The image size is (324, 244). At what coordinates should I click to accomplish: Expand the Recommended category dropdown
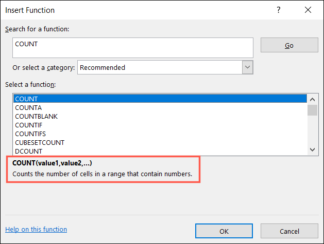(x=160, y=67)
